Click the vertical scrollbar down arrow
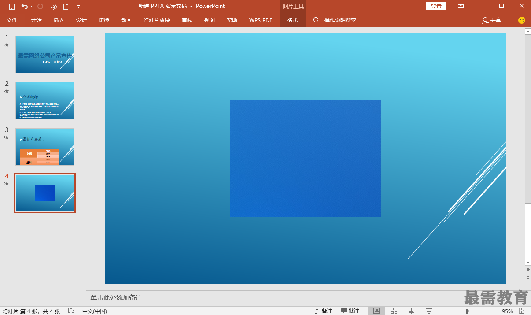The image size is (531, 315). (528, 262)
